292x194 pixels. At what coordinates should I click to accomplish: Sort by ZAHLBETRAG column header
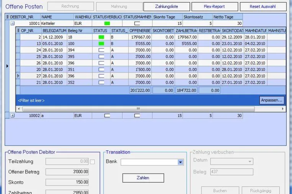click(186, 31)
